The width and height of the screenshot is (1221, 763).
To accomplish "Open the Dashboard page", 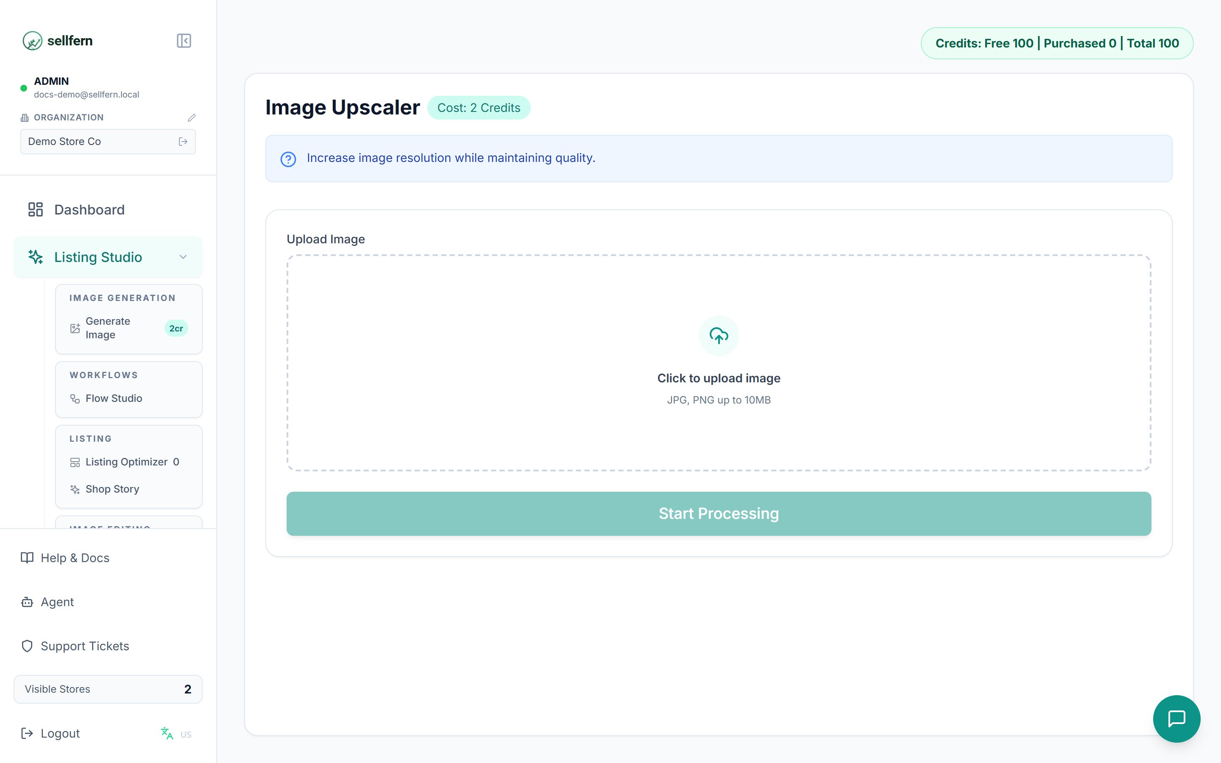I will 108,209.
